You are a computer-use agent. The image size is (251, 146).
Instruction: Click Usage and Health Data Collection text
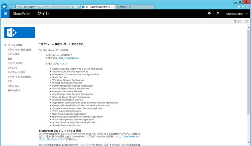click(x=81, y=105)
